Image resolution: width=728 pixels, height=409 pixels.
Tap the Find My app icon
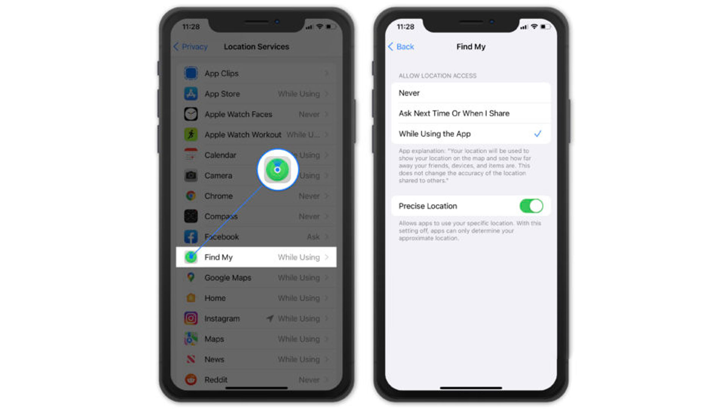[191, 256]
